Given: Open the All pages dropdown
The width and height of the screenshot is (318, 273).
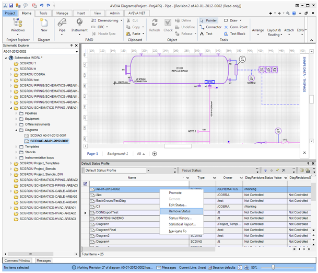Looking at the screenshot, I should click(141, 154).
